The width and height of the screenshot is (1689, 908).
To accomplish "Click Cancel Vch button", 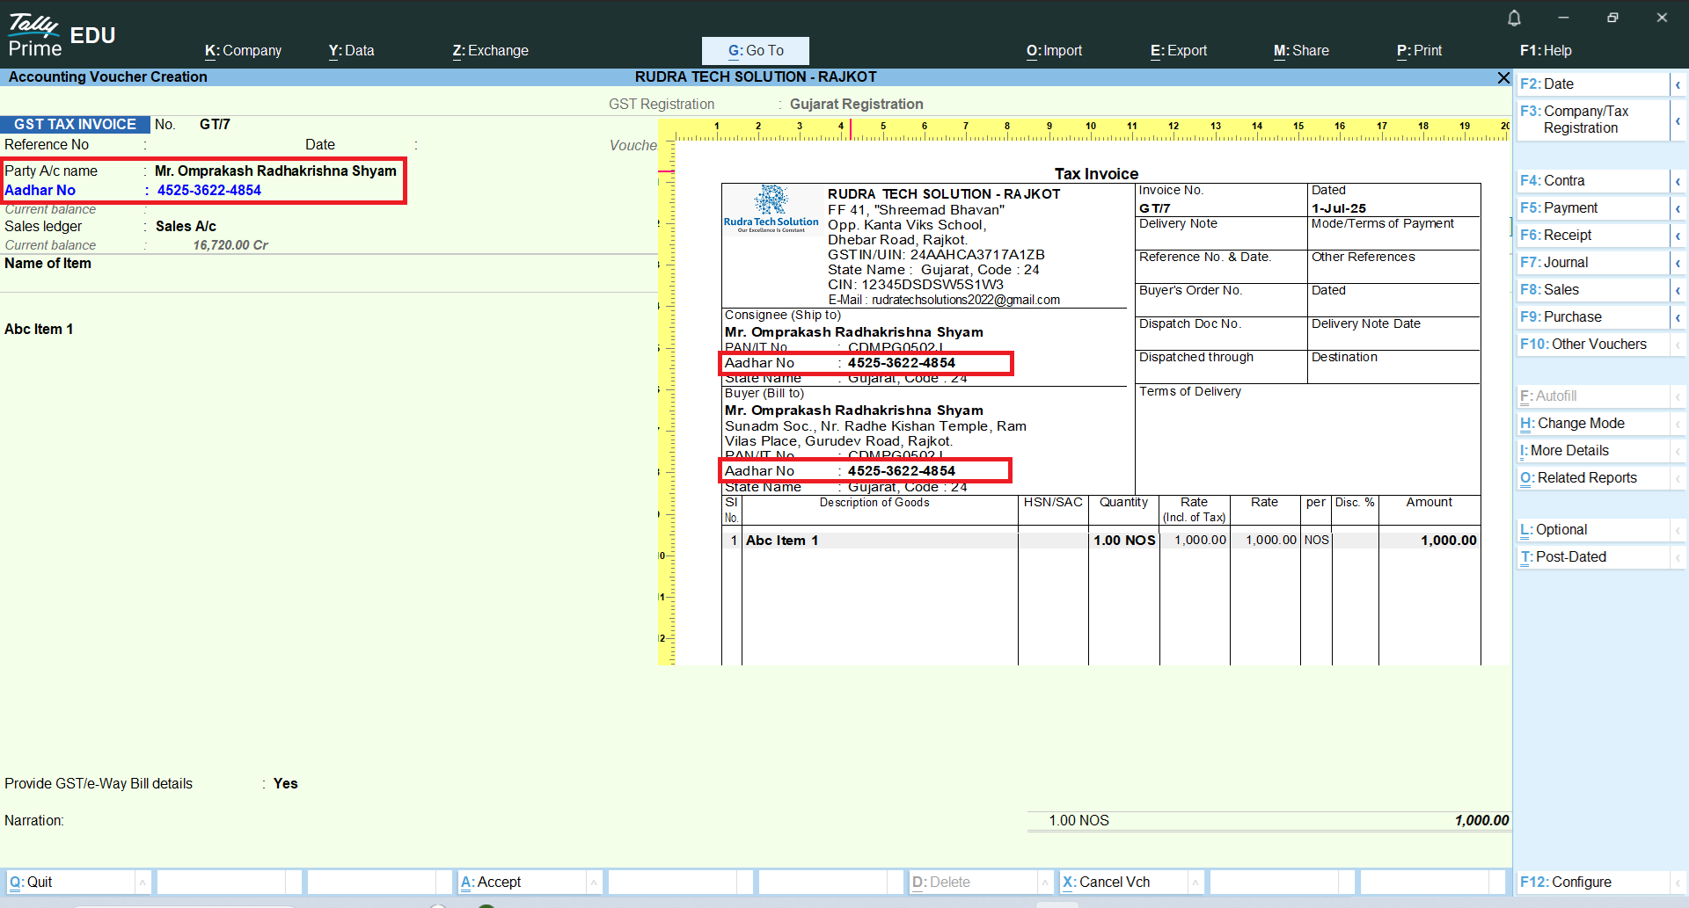I will 1114,882.
